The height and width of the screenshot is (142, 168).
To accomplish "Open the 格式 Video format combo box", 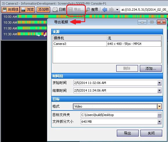I will (x=117, y=106).
